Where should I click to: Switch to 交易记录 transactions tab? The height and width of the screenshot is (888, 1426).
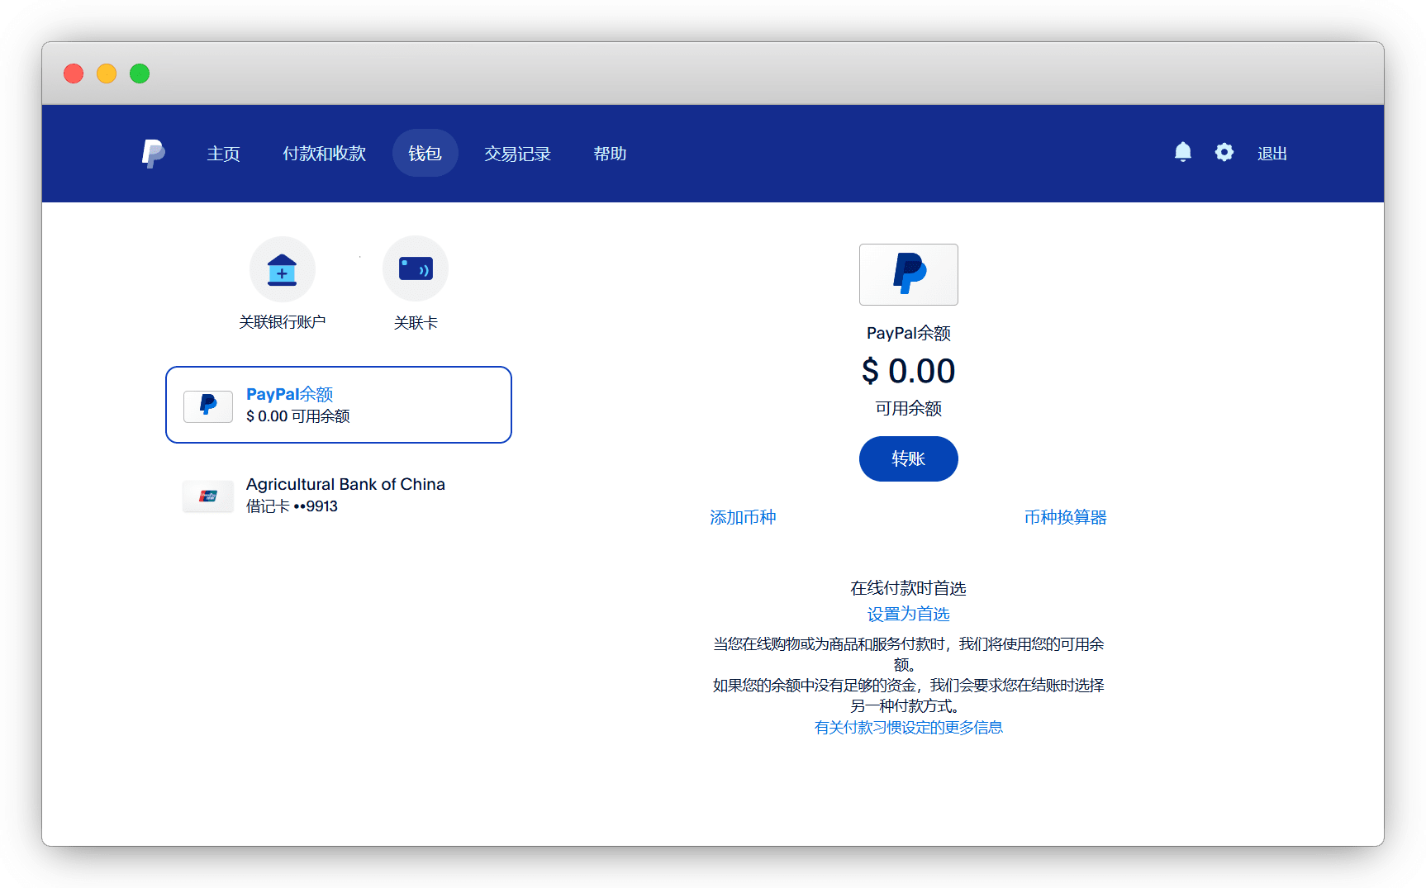pyautogui.click(x=517, y=154)
